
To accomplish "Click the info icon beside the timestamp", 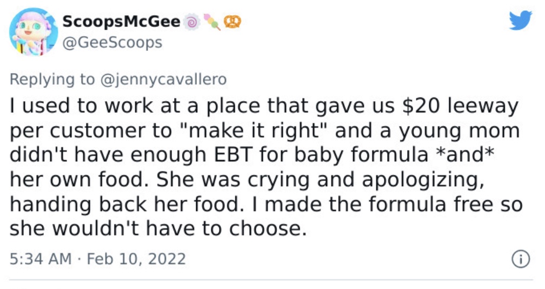I will (x=521, y=259).
